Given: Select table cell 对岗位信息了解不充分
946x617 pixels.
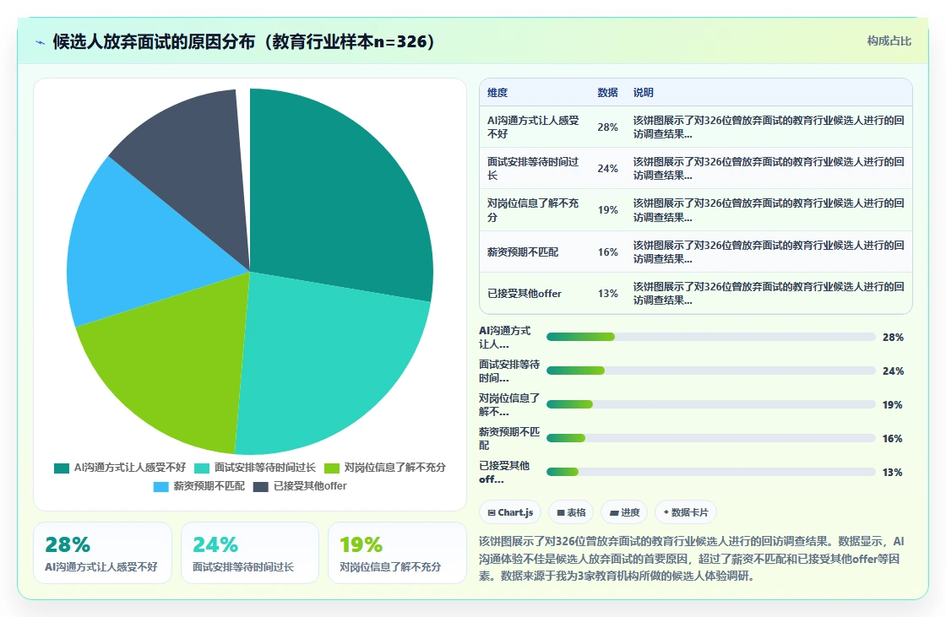Looking at the screenshot, I should click(x=533, y=210).
